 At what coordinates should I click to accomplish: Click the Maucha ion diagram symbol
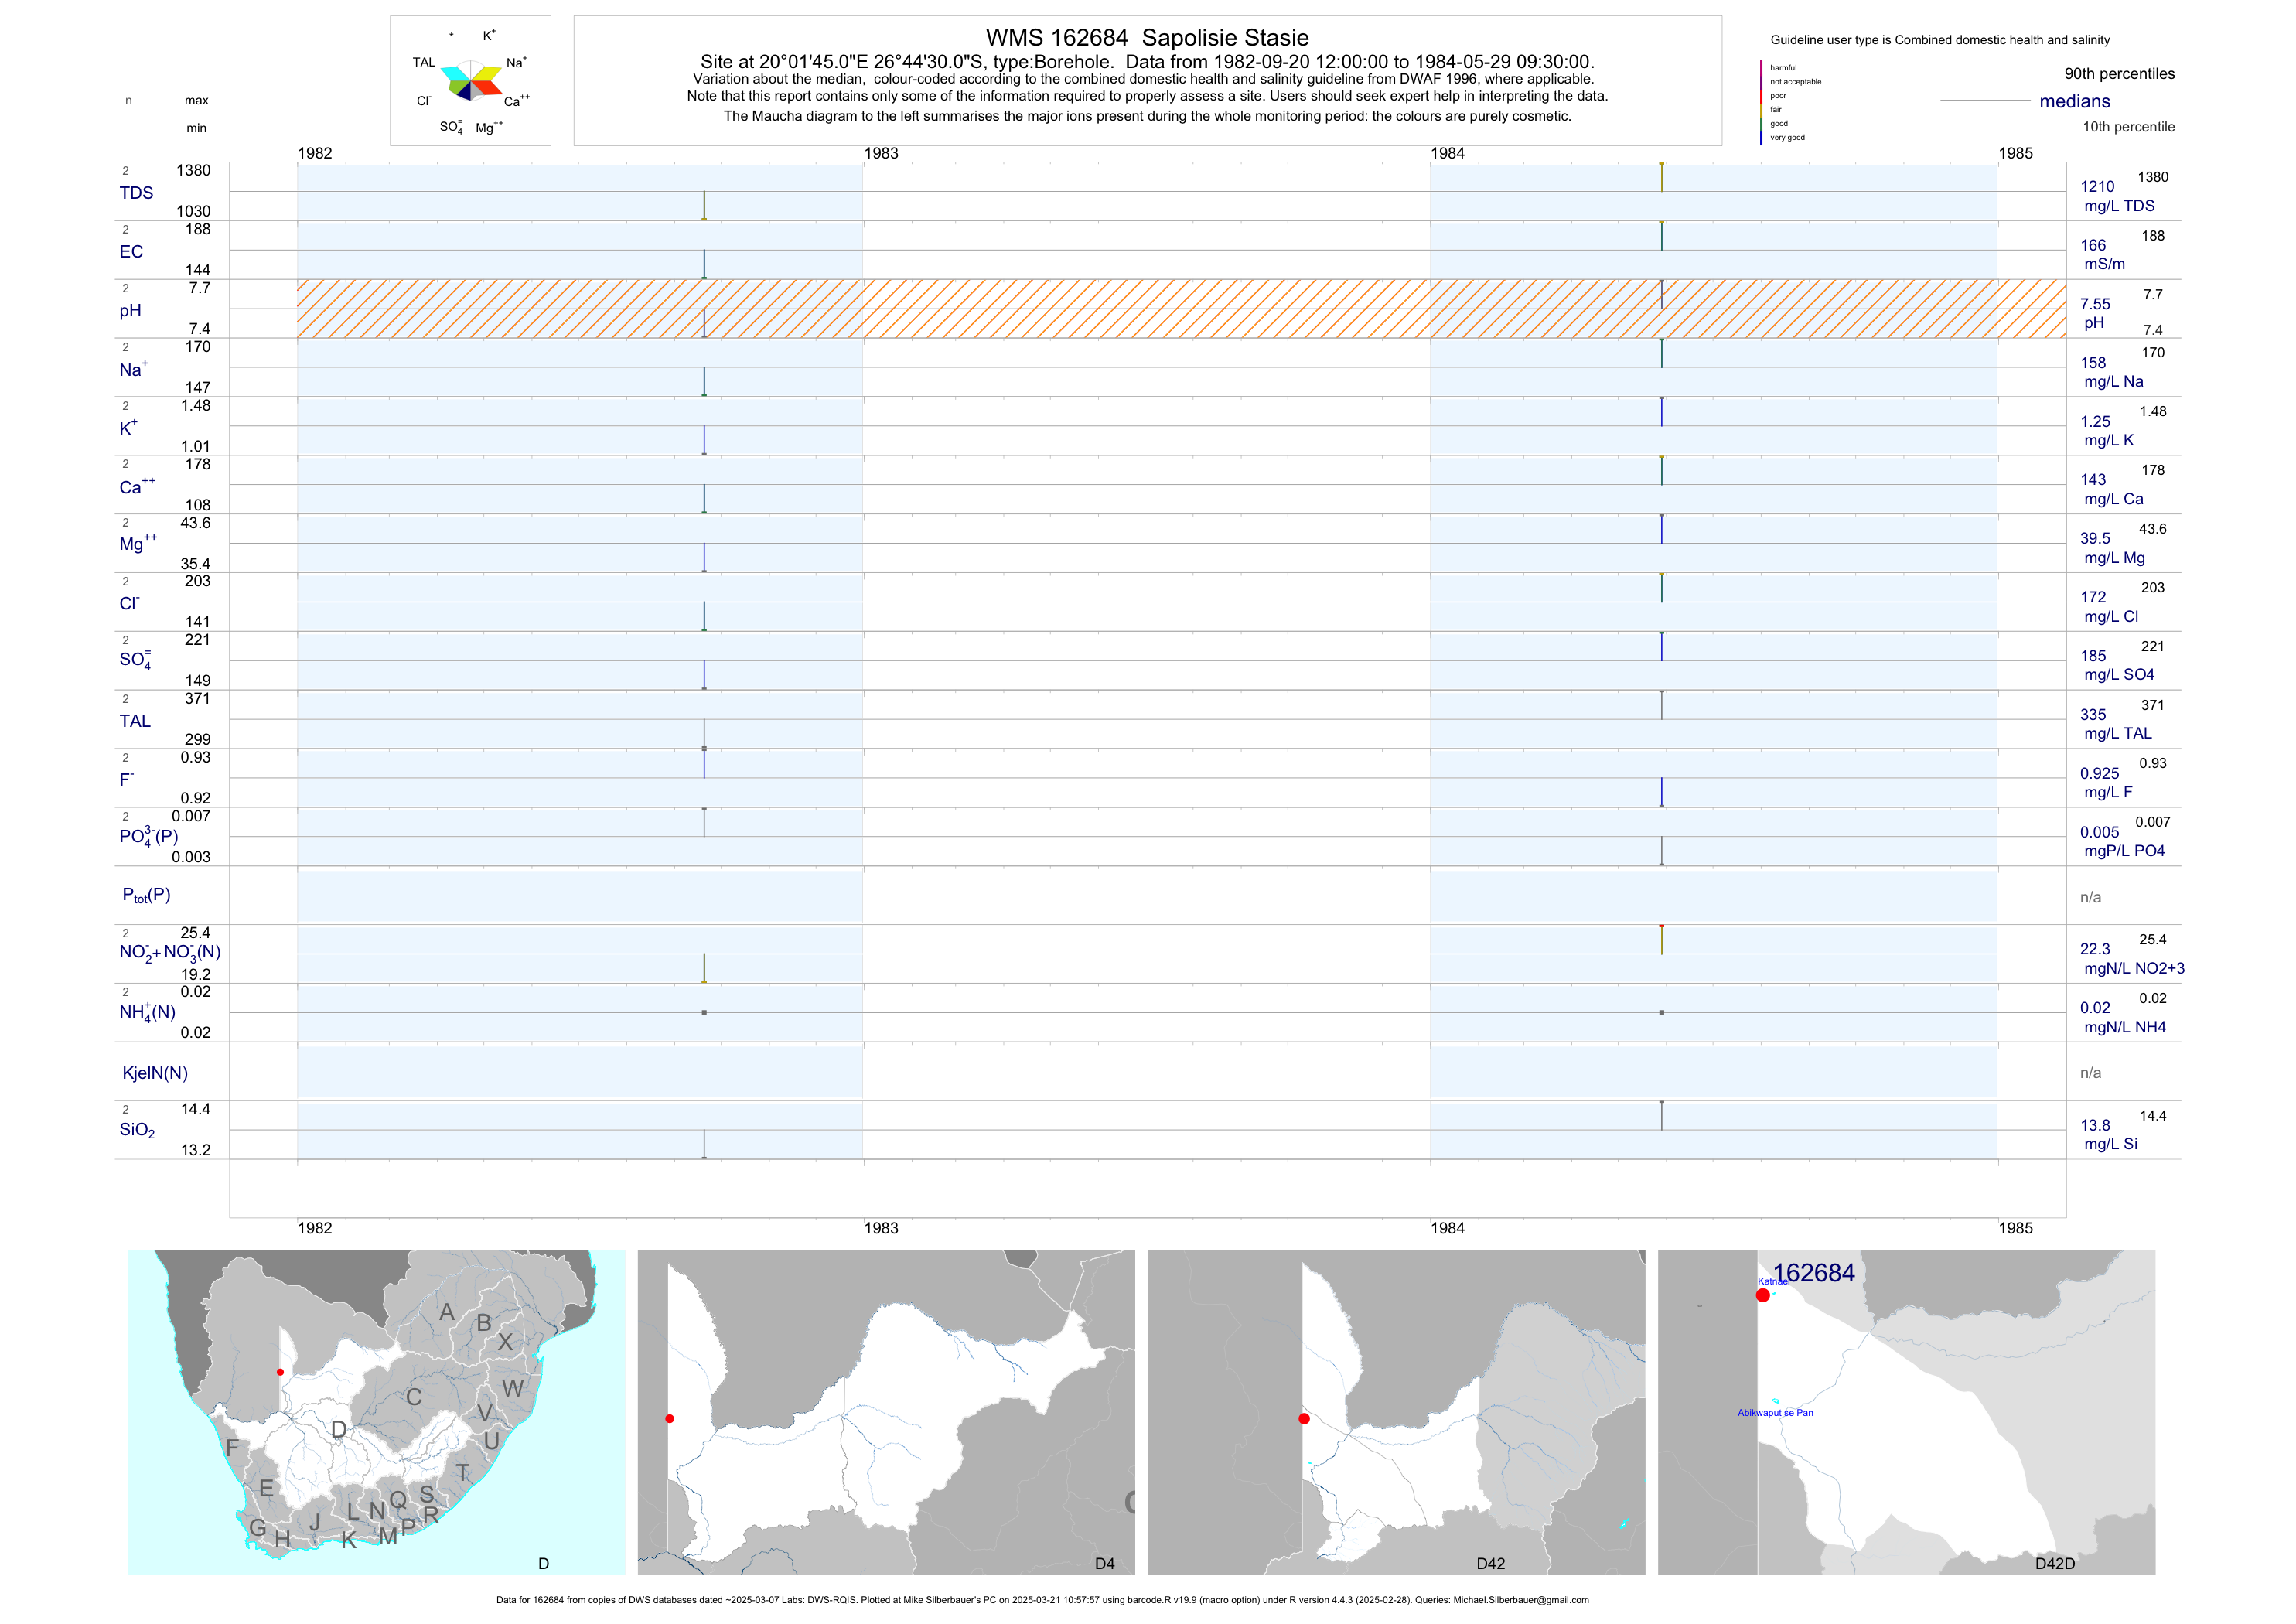tap(470, 81)
